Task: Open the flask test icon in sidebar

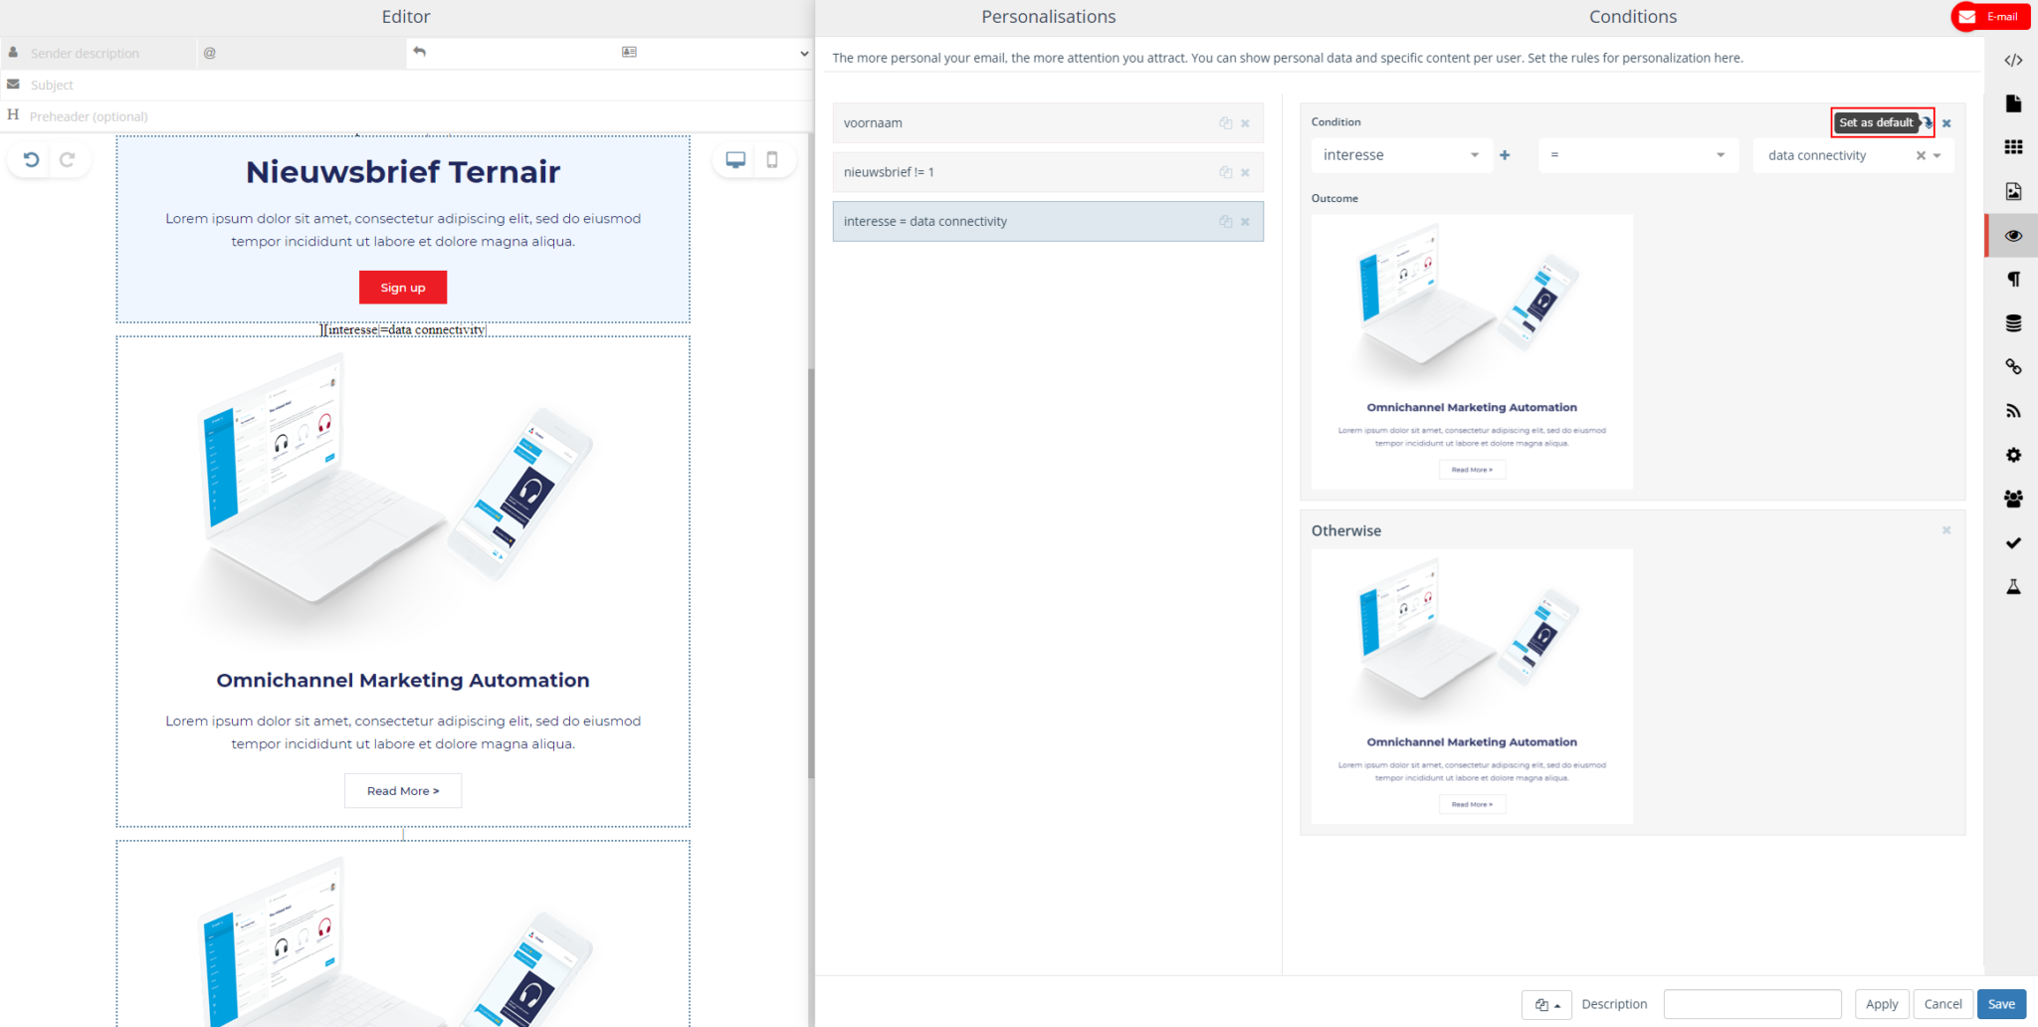Action: point(2013,586)
